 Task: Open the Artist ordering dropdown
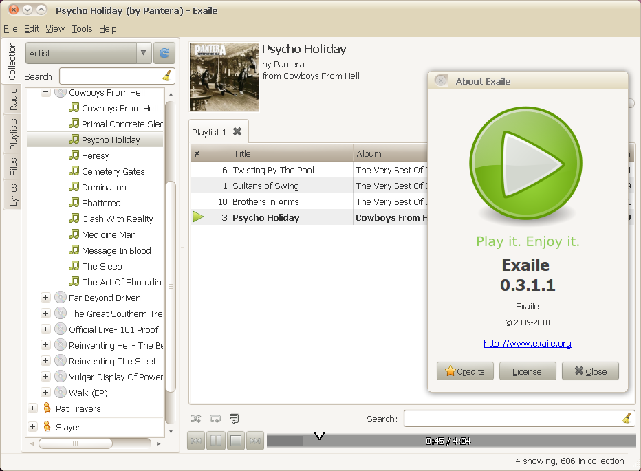point(88,53)
